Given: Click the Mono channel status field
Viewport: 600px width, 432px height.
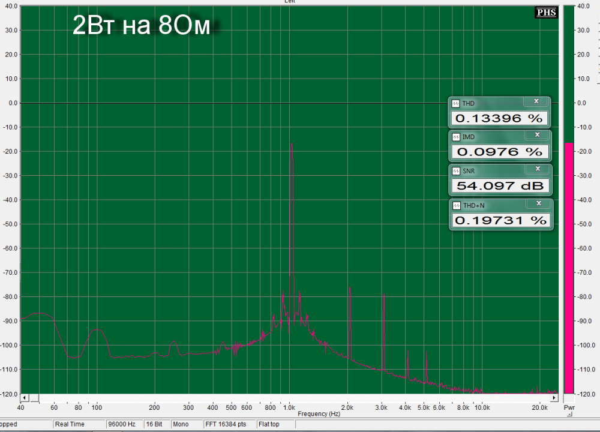Looking at the screenshot, I should pyautogui.click(x=181, y=424).
